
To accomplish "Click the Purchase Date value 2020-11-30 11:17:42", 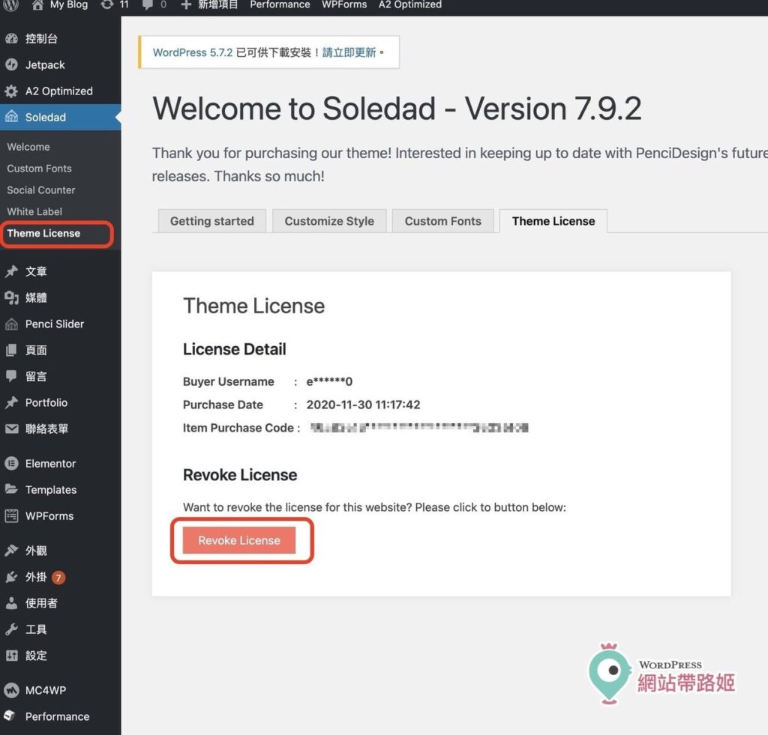I will tap(364, 405).
